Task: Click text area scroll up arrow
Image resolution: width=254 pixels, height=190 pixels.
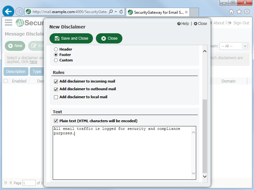Action: point(193,133)
